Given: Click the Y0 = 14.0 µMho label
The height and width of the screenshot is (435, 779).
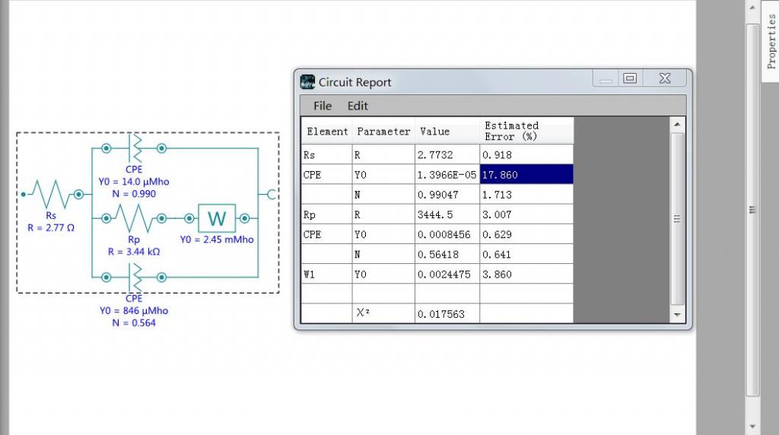Looking at the screenshot, I should [134, 181].
